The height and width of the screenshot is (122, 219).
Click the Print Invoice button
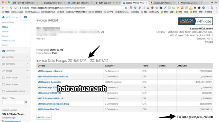[x=44, y=117]
